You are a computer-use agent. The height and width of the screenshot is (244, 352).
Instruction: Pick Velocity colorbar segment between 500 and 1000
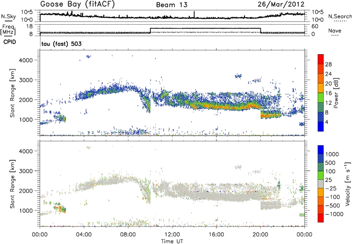click(x=321, y=158)
